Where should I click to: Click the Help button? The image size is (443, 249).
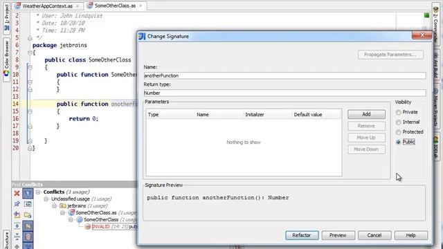pos(410,235)
